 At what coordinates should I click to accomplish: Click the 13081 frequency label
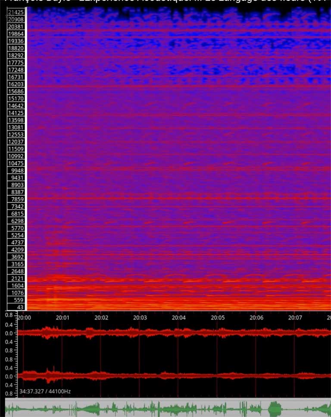point(16,127)
